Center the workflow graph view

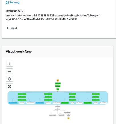(x=9, y=79)
